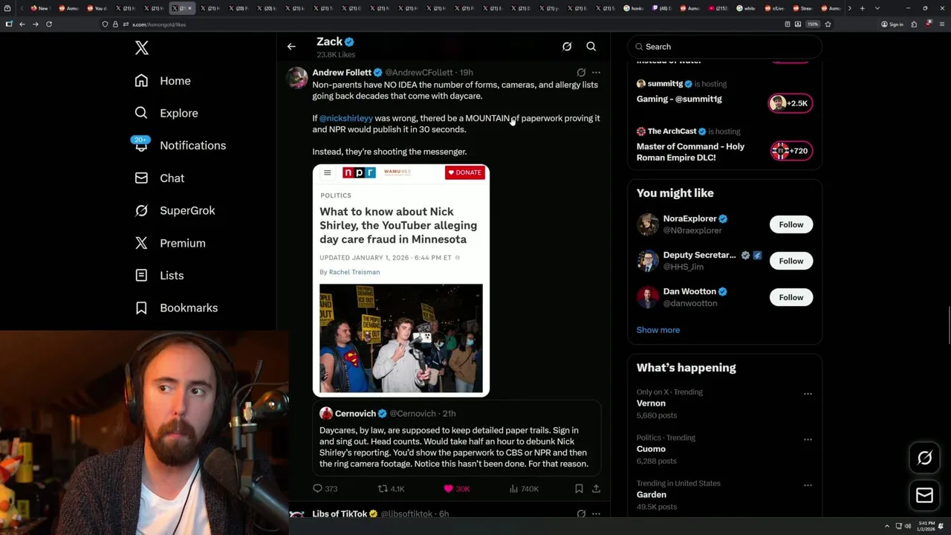
Task: Reload the page with refresh icon
Action: [49, 25]
